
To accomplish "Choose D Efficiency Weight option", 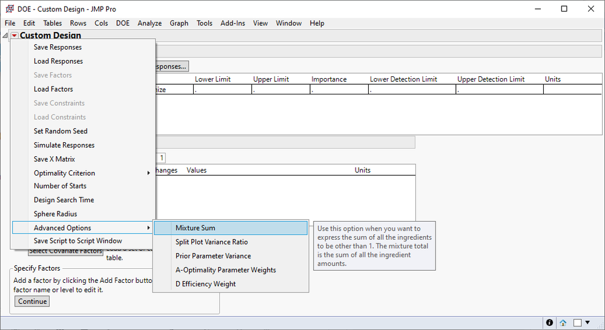I will [x=231, y=284].
